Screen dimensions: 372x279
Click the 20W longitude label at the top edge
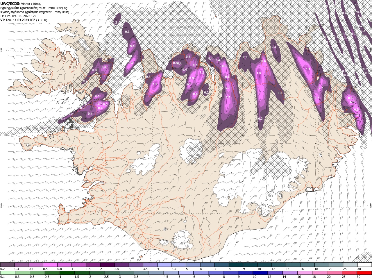pyautogui.click(x=155, y=1)
